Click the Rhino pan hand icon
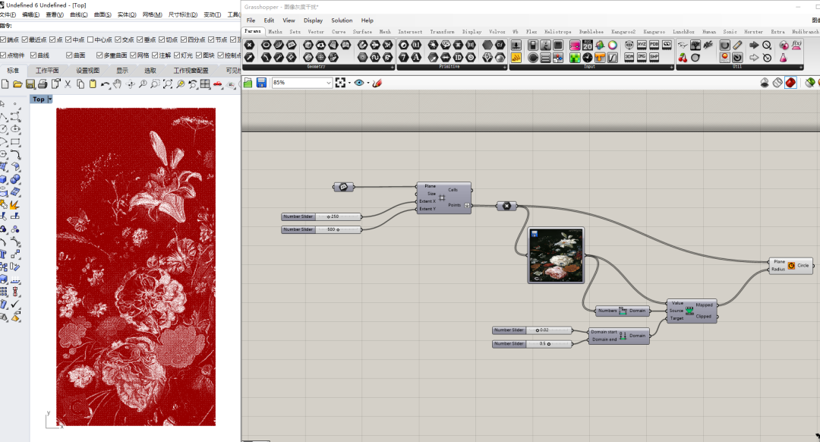 tap(118, 84)
